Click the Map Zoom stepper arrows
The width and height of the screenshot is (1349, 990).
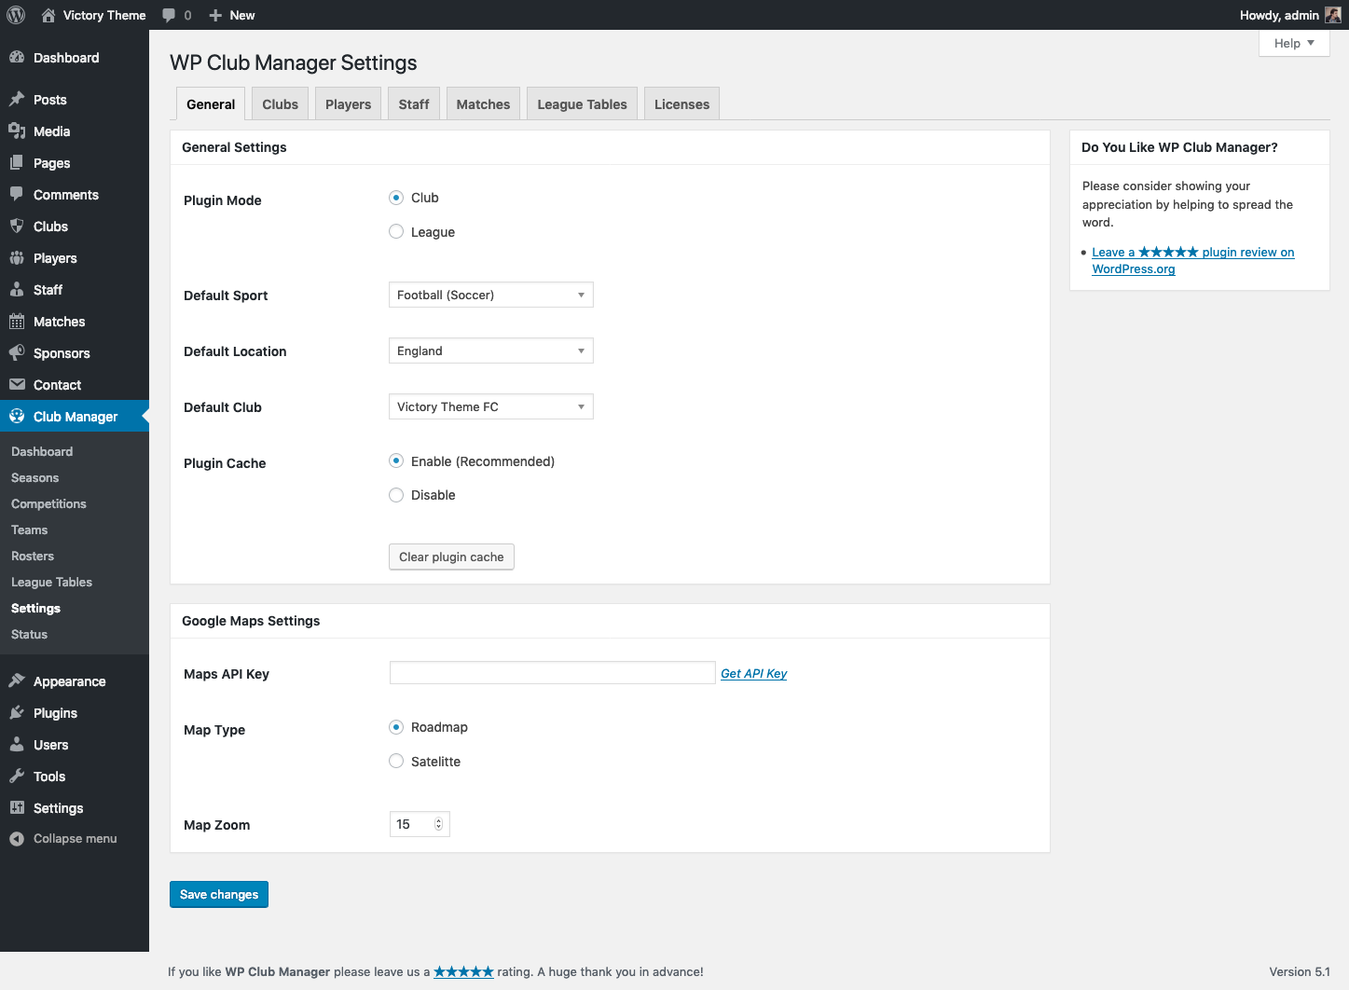pyautogui.click(x=439, y=824)
